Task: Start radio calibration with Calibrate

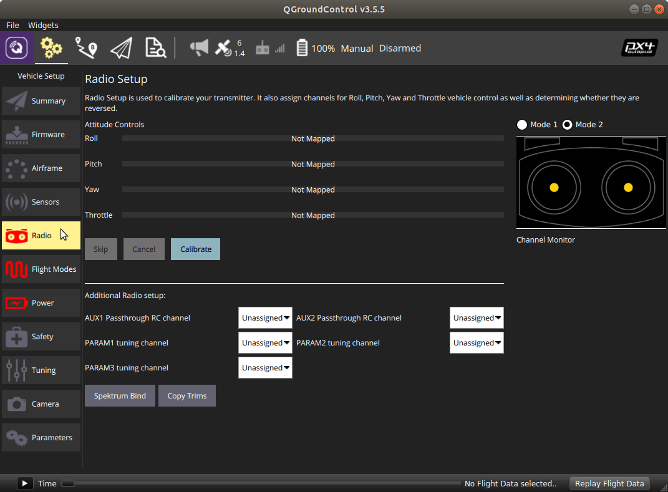Action: point(196,249)
